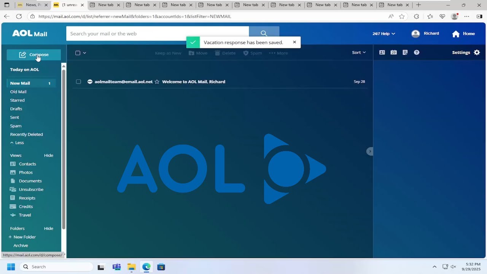
Task: Open Unsubscribe view
Action: coord(27,190)
